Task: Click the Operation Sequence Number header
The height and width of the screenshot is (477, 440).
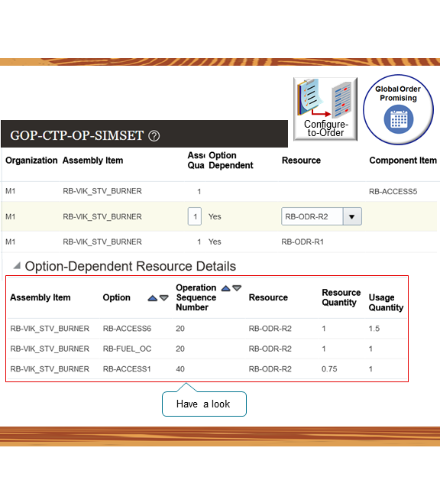Action: pos(196,297)
